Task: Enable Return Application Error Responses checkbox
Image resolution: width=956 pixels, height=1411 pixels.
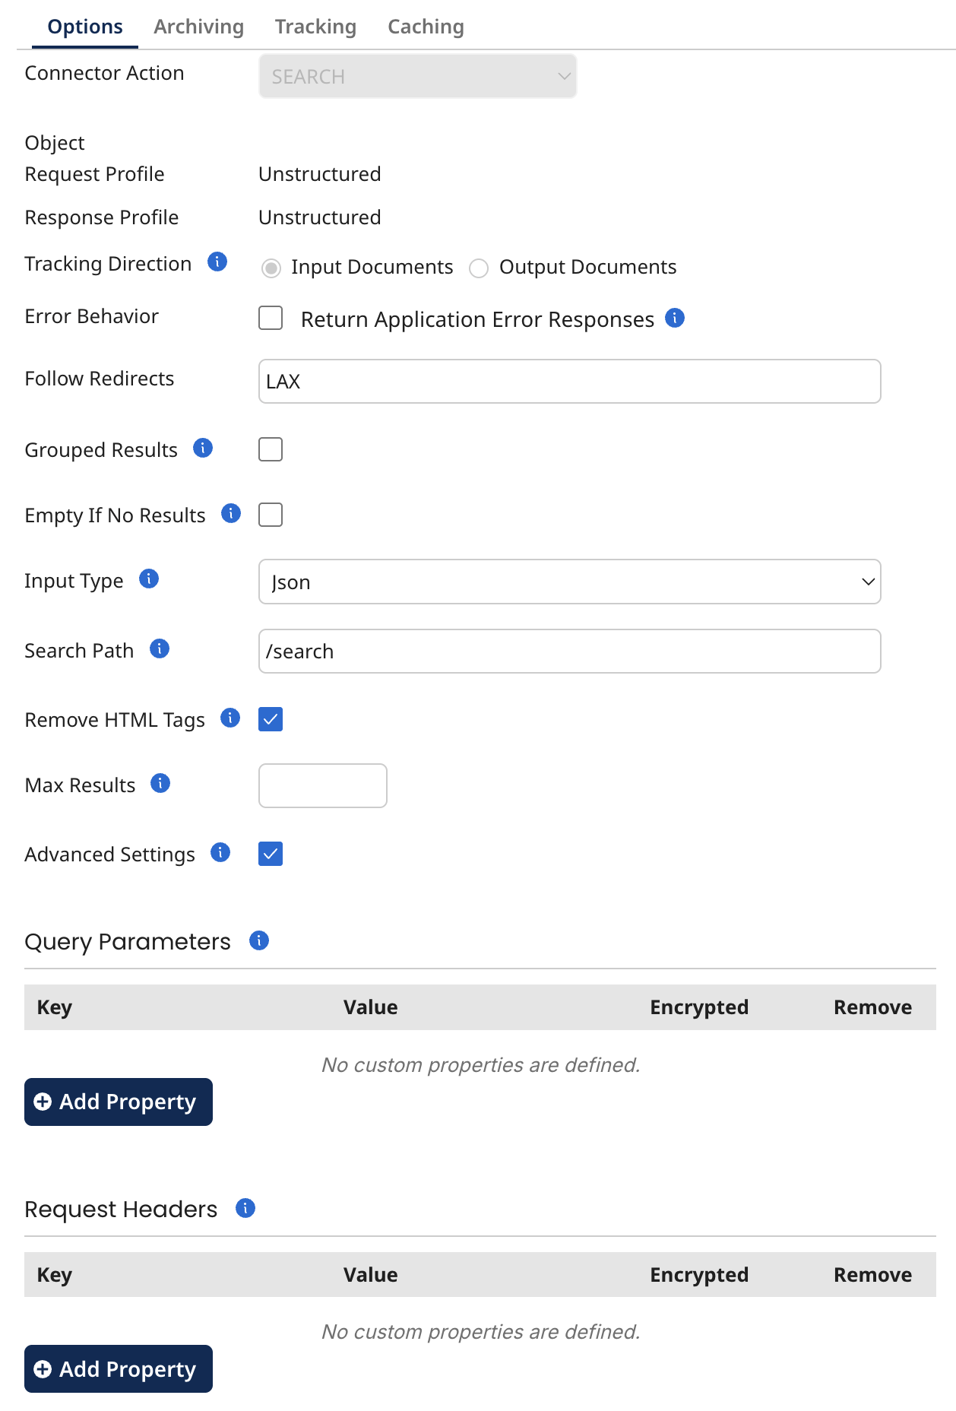Action: [271, 319]
